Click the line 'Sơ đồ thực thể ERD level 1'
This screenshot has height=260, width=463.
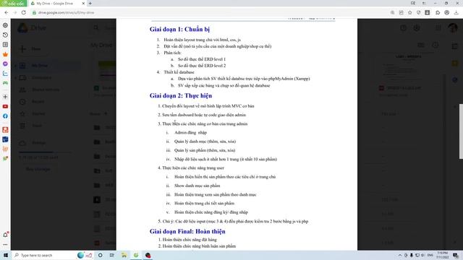click(202, 59)
